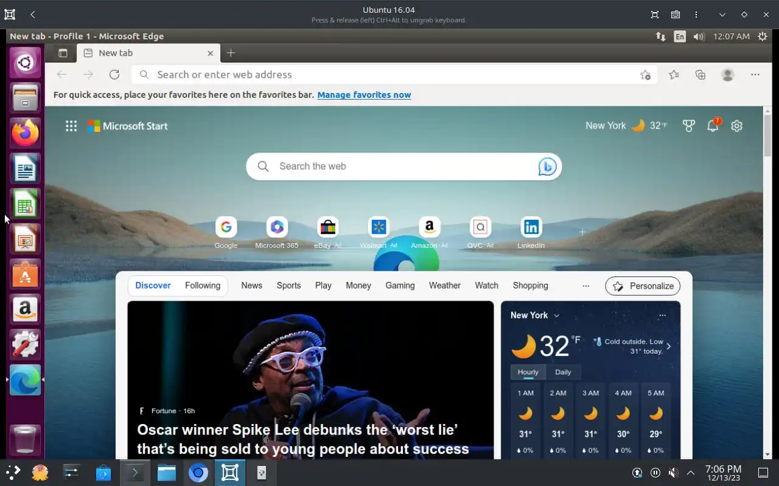779x486 pixels.
Task: Open the Favorites list icon
Action: pyautogui.click(x=674, y=75)
